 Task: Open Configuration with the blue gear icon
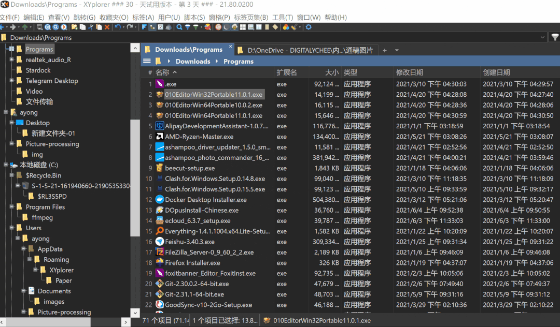click(309, 27)
